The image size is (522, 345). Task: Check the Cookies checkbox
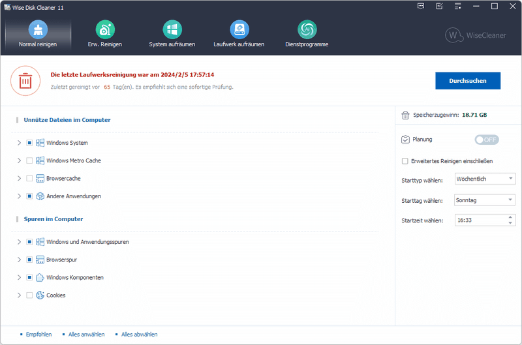[29, 295]
